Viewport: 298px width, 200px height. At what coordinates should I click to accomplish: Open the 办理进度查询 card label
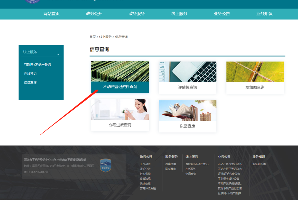pyautogui.click(x=120, y=125)
